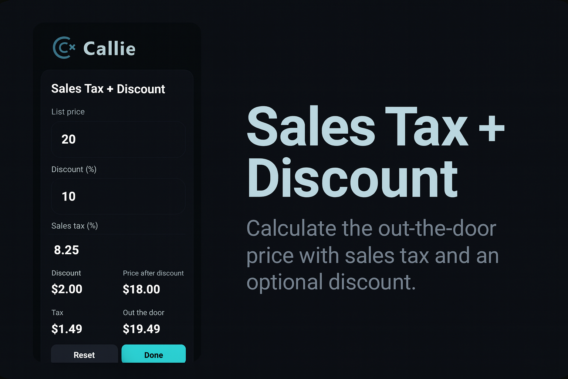The width and height of the screenshot is (568, 379).
Task: Click the Sales Tax + Discount card heading
Action: (x=108, y=89)
